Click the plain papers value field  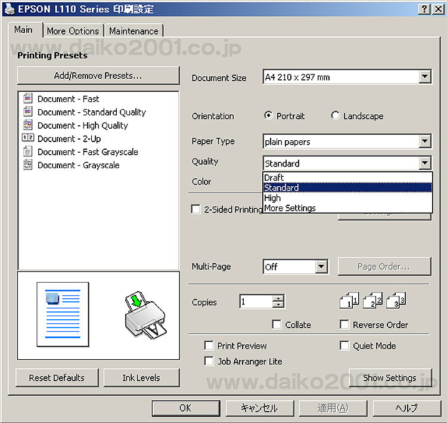[341, 141]
